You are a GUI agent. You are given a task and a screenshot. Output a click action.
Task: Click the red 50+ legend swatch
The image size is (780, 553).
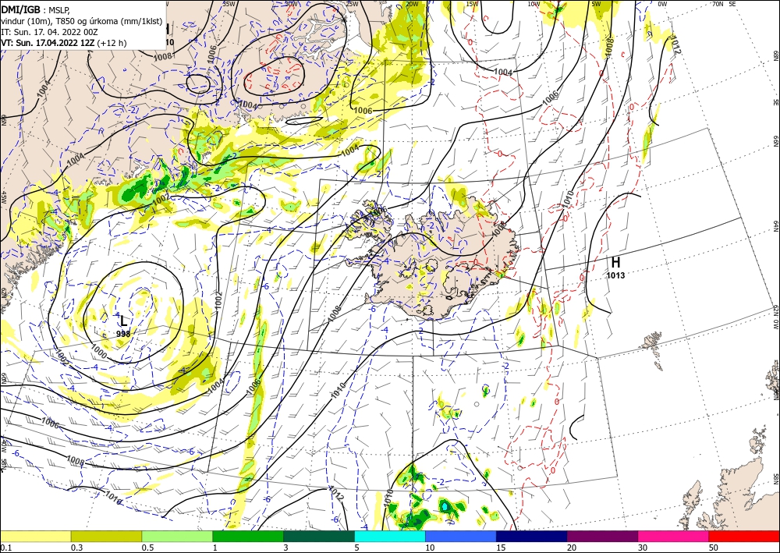click(744, 536)
